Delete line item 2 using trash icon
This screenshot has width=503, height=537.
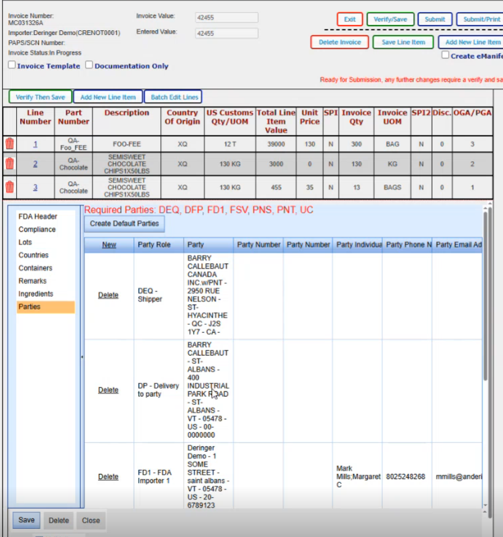pos(9,164)
